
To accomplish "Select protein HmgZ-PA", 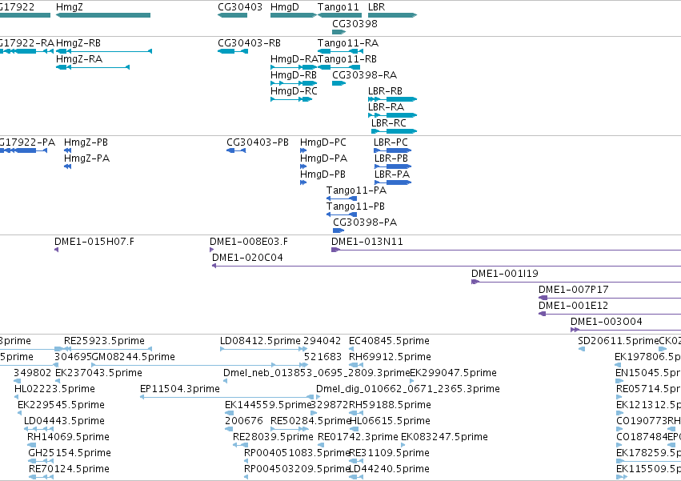I will coord(87,158).
